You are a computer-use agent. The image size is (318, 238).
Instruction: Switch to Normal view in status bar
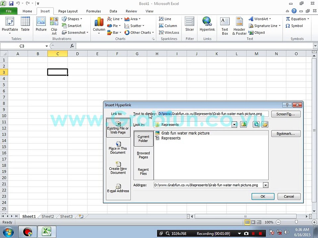pyautogui.click(x=247, y=222)
